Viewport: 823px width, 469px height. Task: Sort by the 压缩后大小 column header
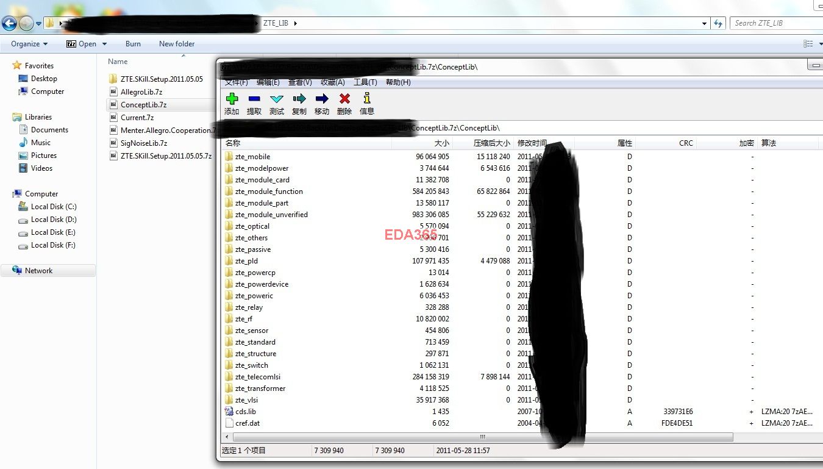pyautogui.click(x=483, y=143)
